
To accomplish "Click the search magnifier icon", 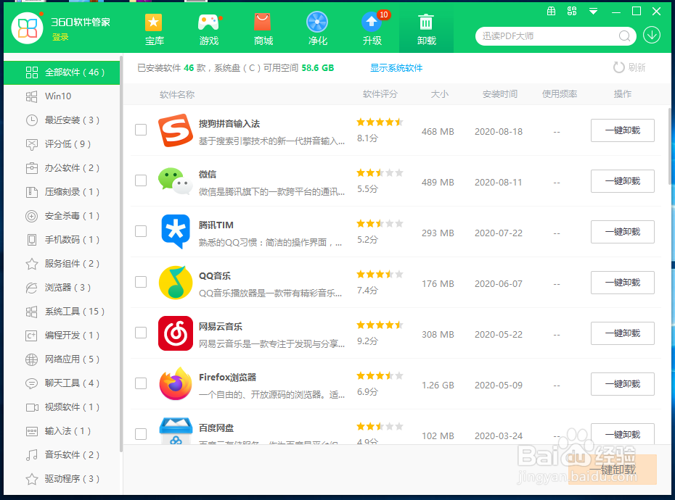I will point(624,36).
